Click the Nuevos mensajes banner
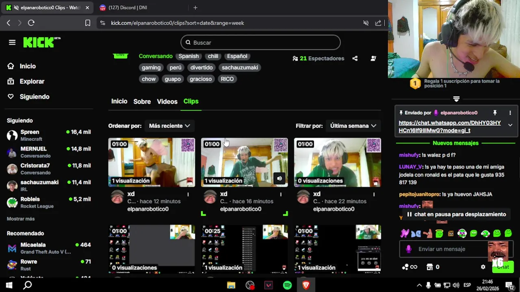This screenshot has height=292, width=520. (455, 143)
